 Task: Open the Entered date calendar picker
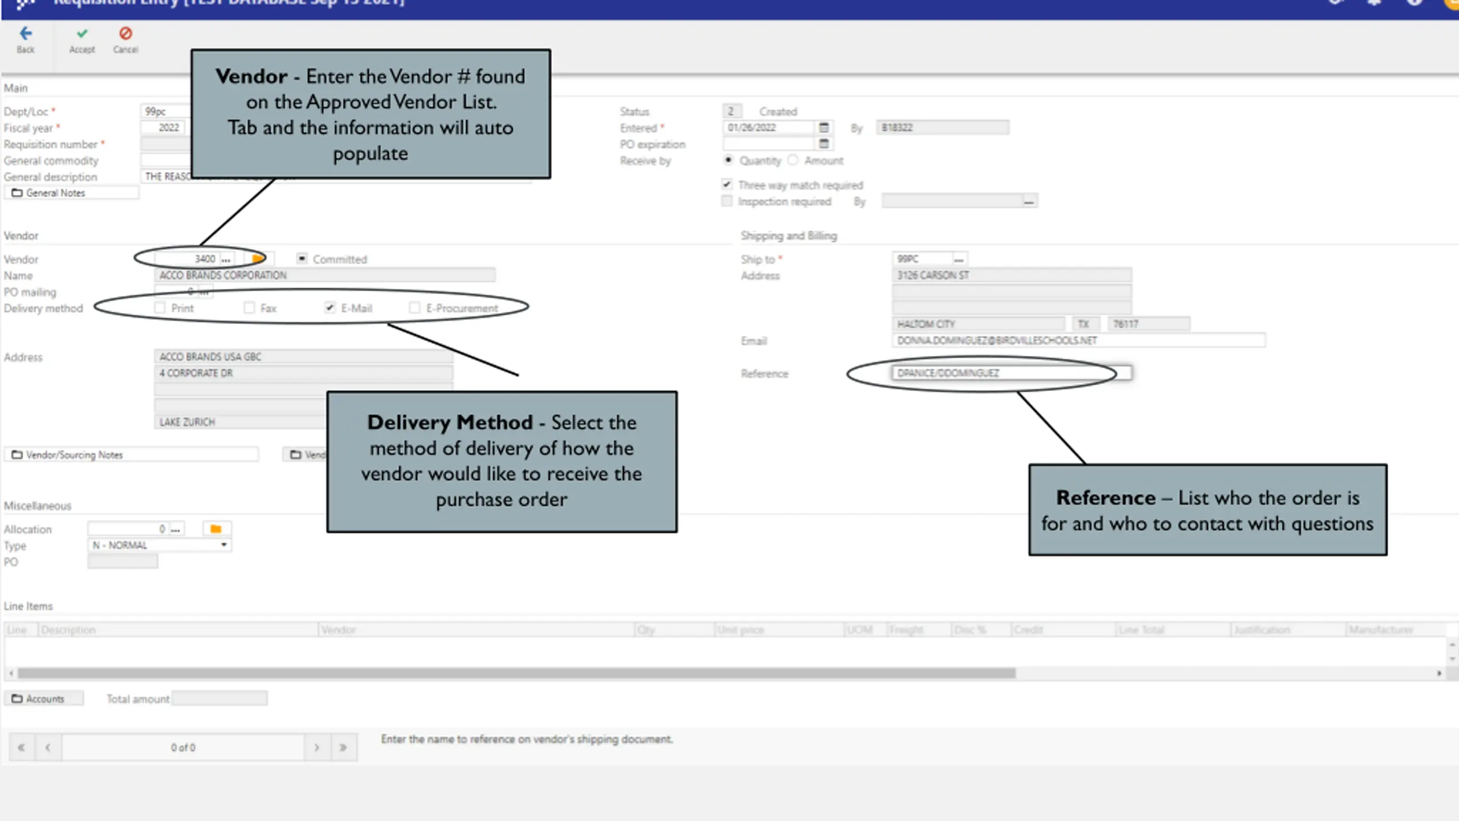824,127
